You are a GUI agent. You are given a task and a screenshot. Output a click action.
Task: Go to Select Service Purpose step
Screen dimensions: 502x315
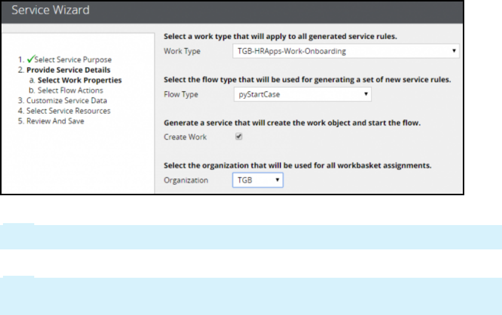tap(73, 60)
